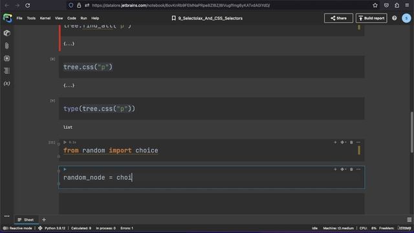
Task: Click the 'Machine: t2.medium' status entry
Action: [x=338, y=228]
